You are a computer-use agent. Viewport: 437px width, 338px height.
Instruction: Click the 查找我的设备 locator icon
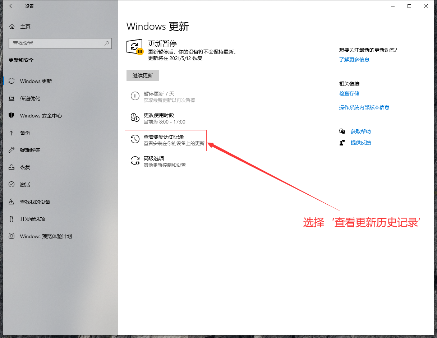pyautogui.click(x=12, y=202)
